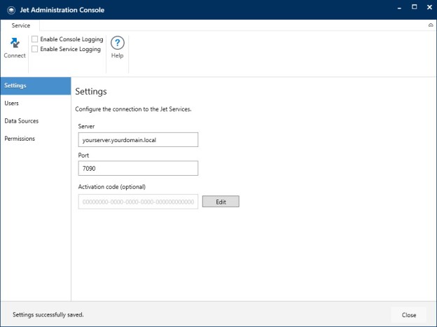Click the Close button in the footer

pos(409,315)
